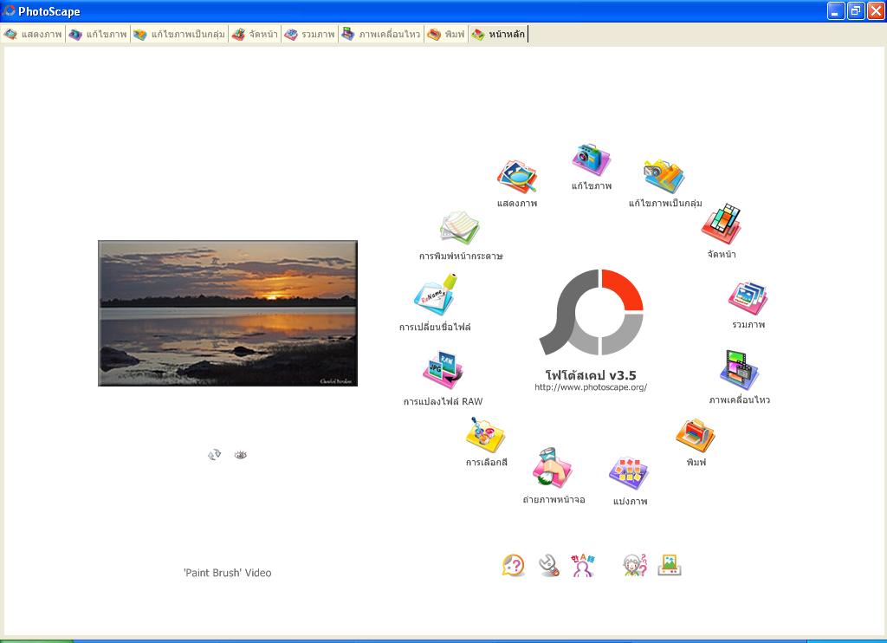Switch to the พิมพ์ tab

(446, 34)
